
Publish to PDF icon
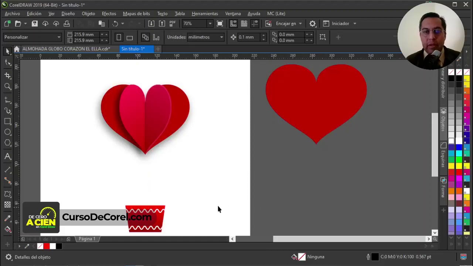tap(173, 24)
